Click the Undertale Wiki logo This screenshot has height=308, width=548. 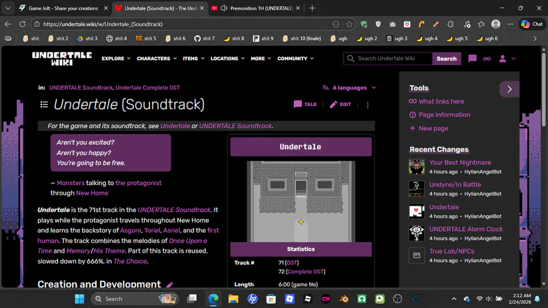click(x=62, y=58)
